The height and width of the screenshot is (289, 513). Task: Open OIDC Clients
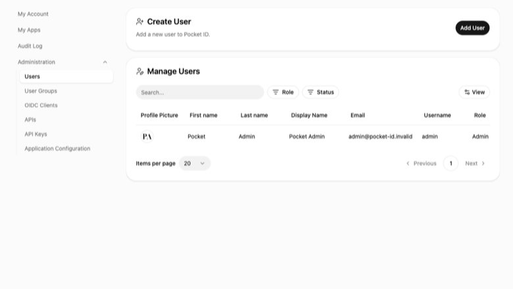click(x=41, y=105)
